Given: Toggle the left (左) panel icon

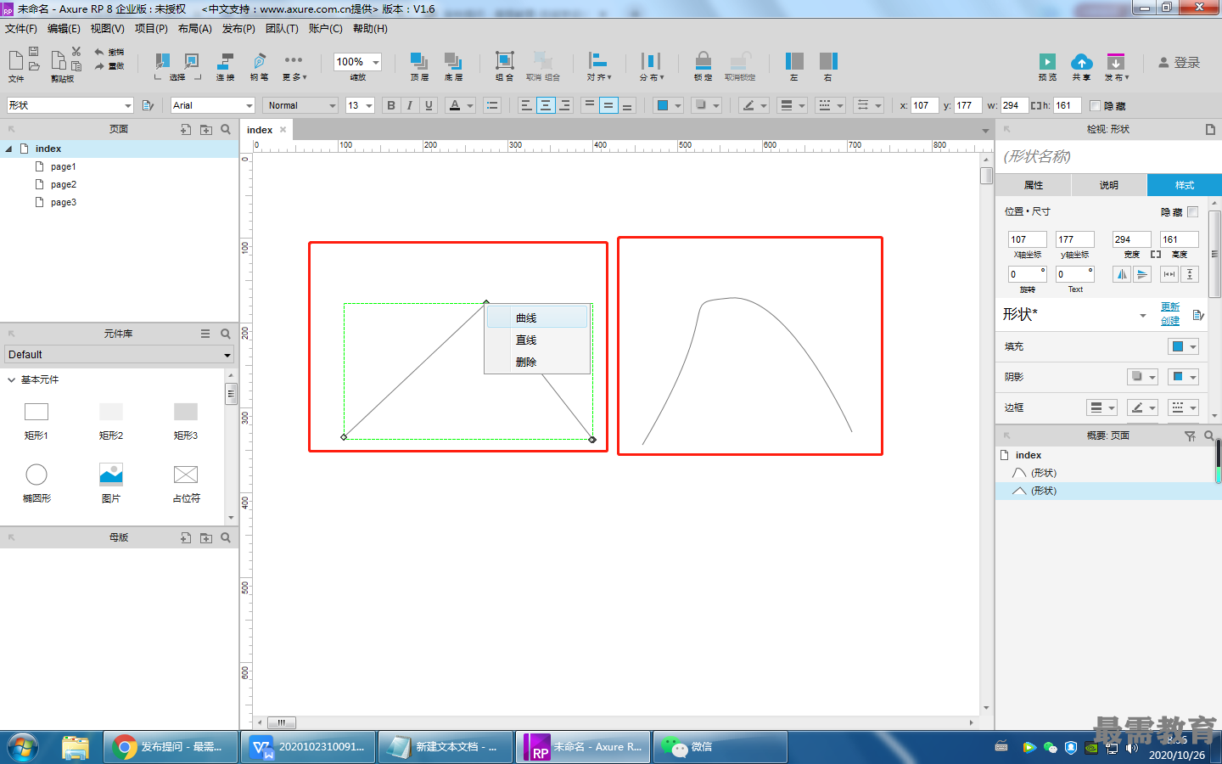Looking at the screenshot, I should click(794, 61).
